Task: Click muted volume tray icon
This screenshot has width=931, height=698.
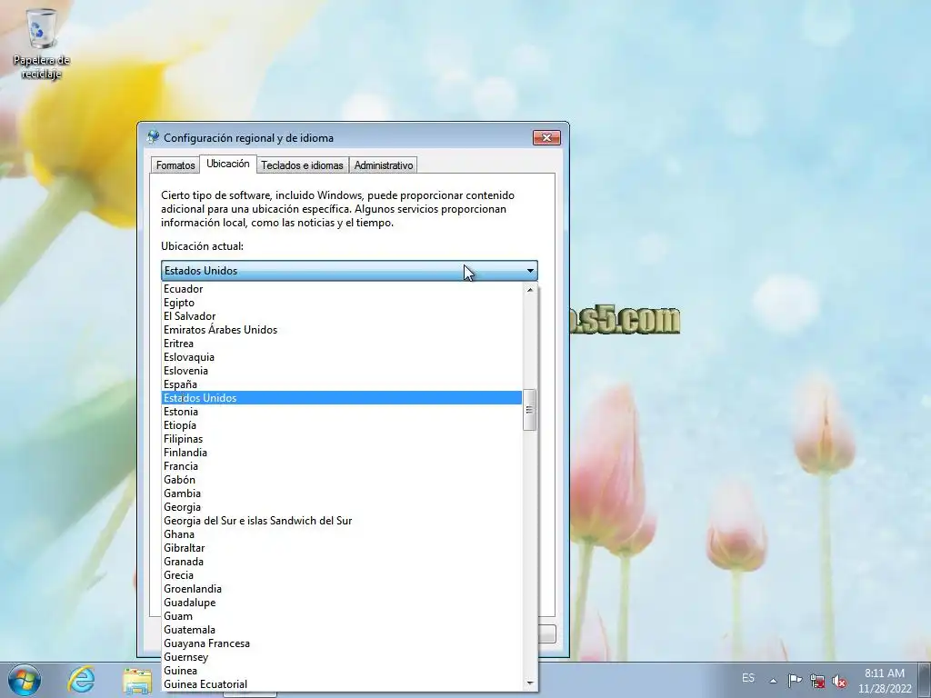Action: pos(839,680)
